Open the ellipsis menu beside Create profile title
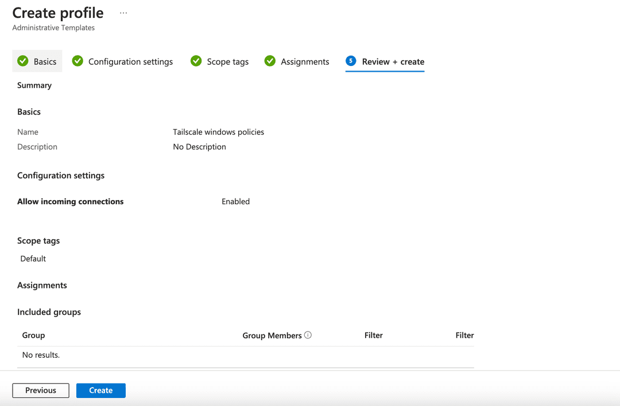This screenshot has width=620, height=406. pos(123,13)
